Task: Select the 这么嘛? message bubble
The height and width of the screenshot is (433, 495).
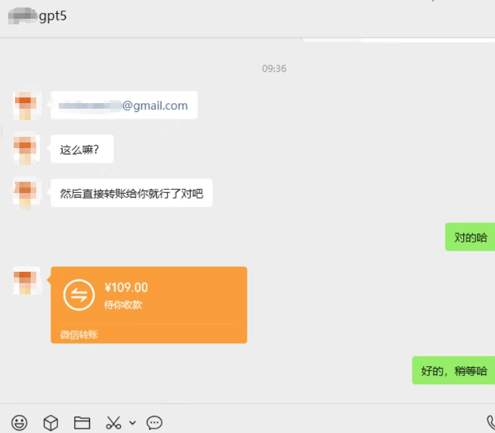Action: 82,149
